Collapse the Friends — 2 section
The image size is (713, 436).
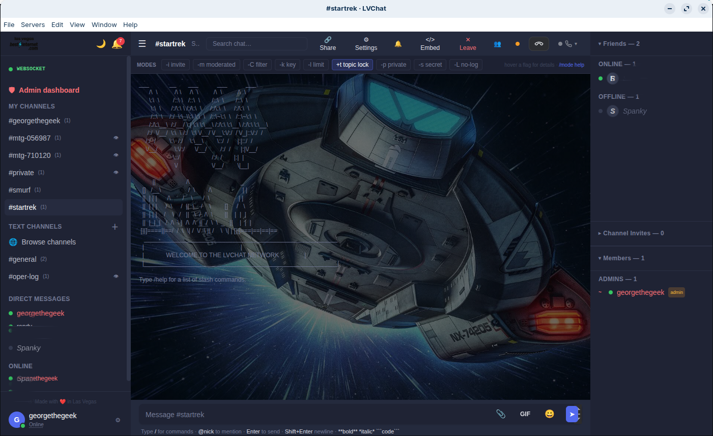(x=619, y=44)
